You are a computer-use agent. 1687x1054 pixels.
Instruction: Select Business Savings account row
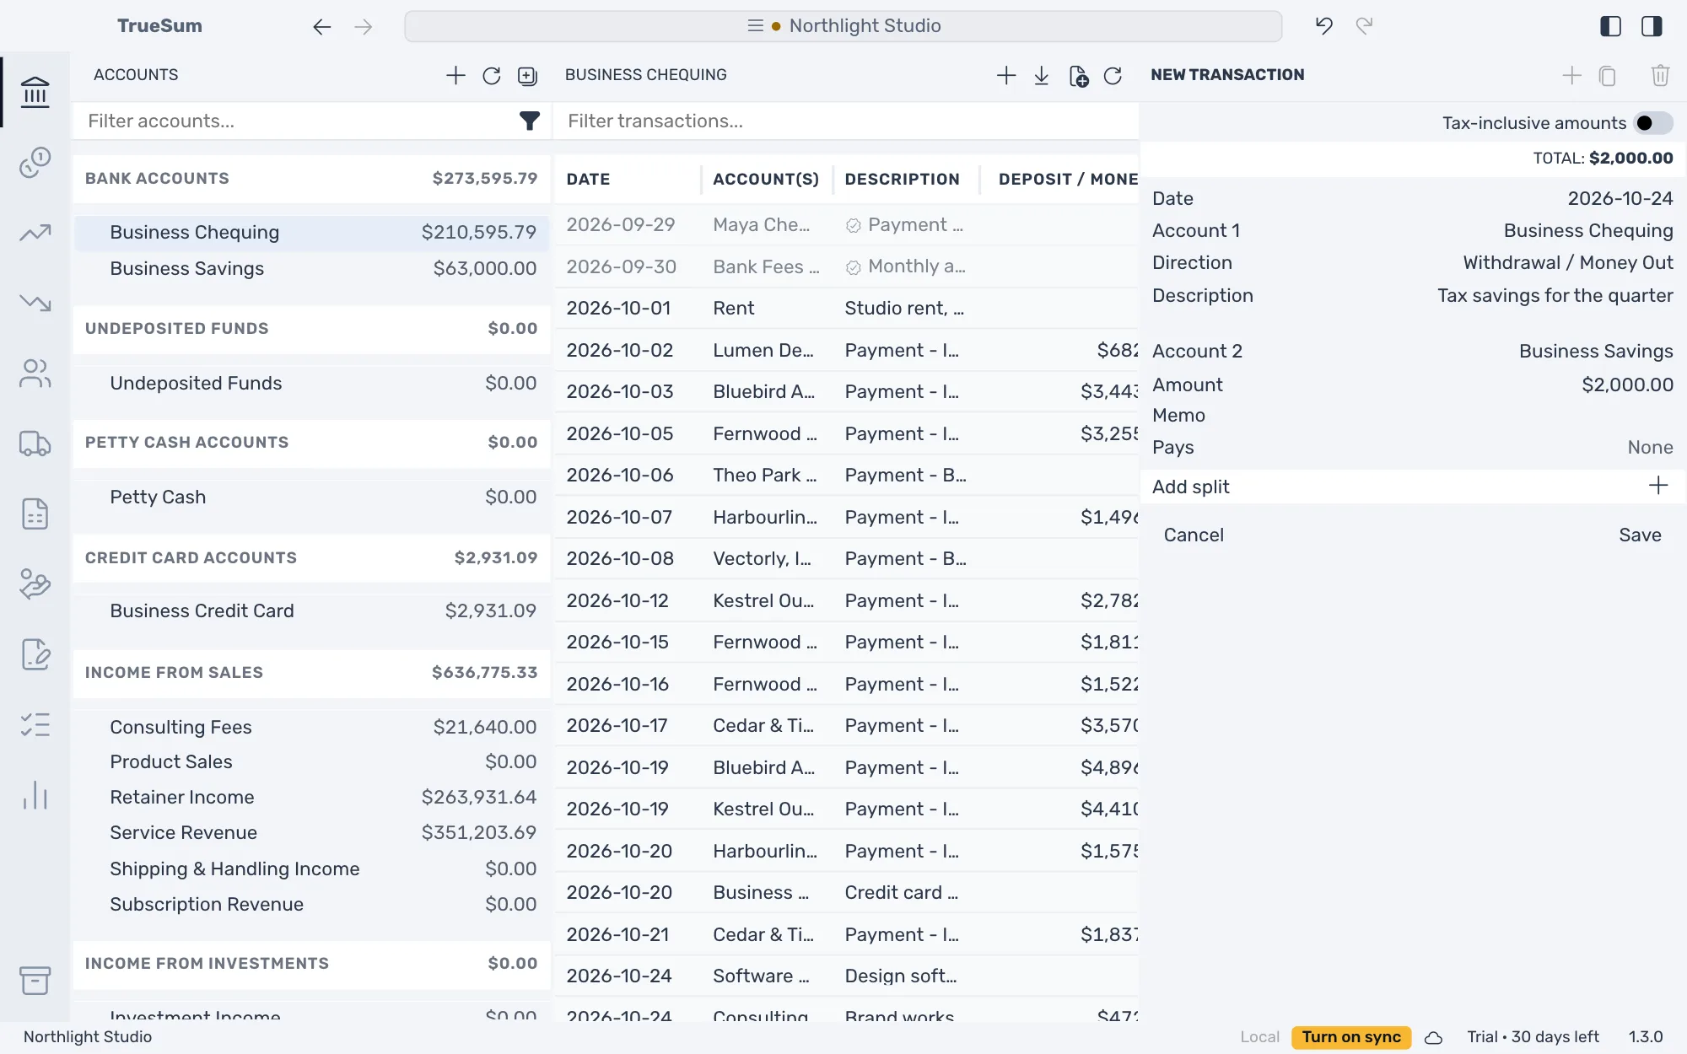pyautogui.click(x=312, y=269)
